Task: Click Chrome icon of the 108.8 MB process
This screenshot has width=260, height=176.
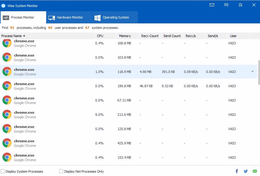Action: pyautogui.click(x=7, y=43)
